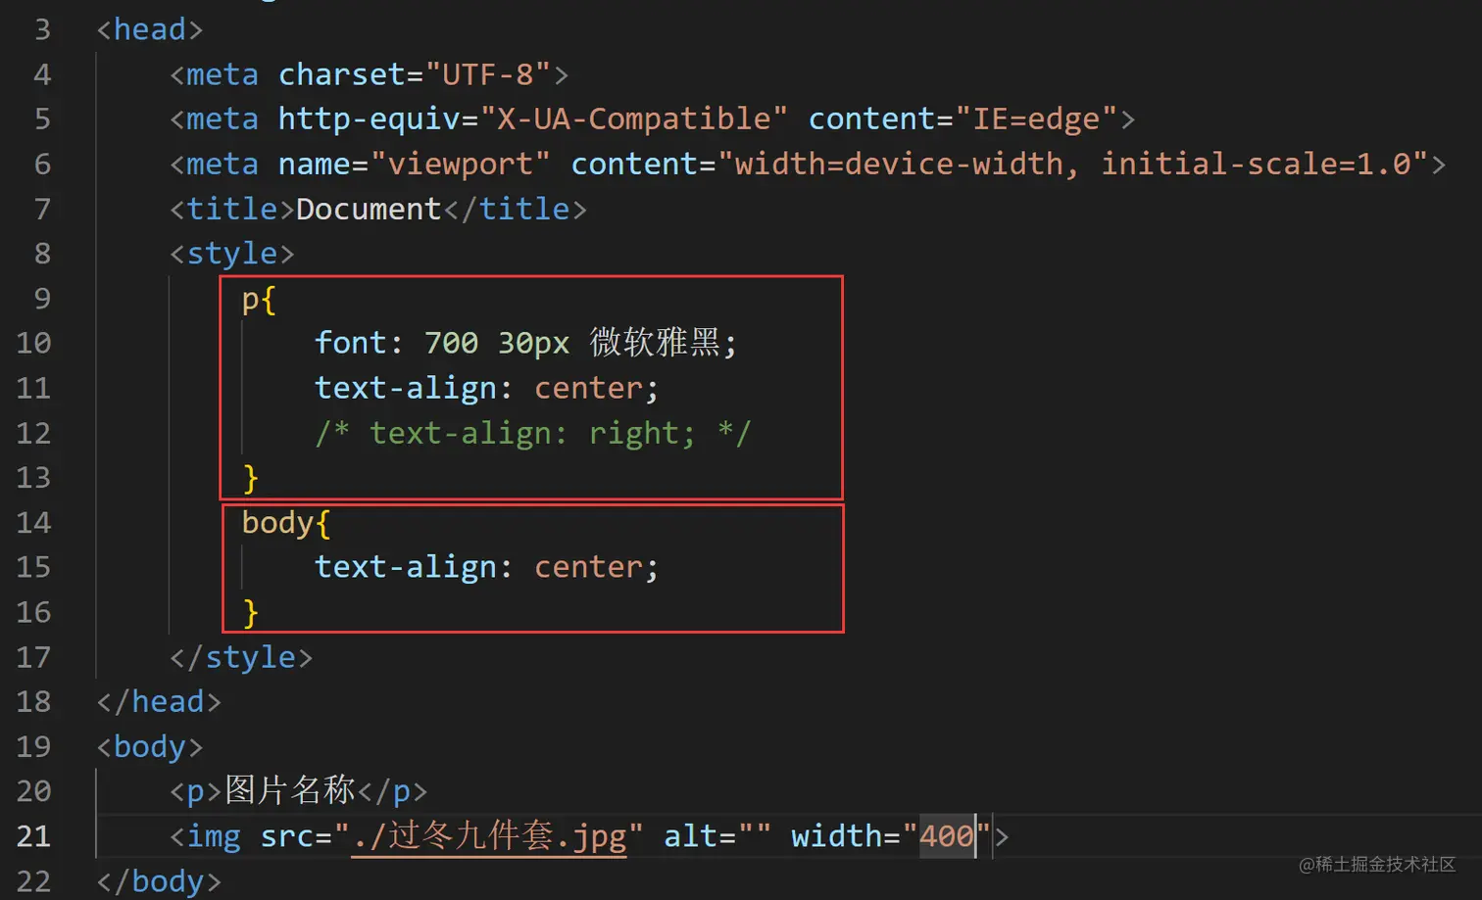This screenshot has height=900, width=1482.
Task: Click the img tag name
Action: [214, 836]
